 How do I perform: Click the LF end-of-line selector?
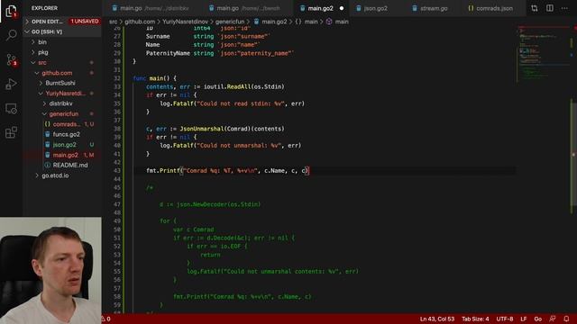tap(524, 319)
